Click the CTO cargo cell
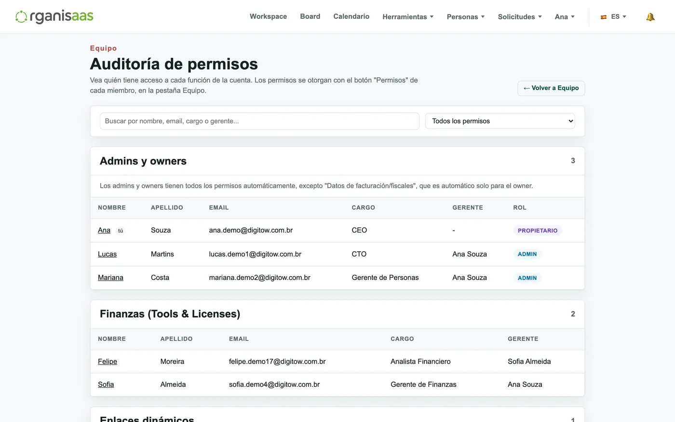The height and width of the screenshot is (422, 675). click(359, 254)
